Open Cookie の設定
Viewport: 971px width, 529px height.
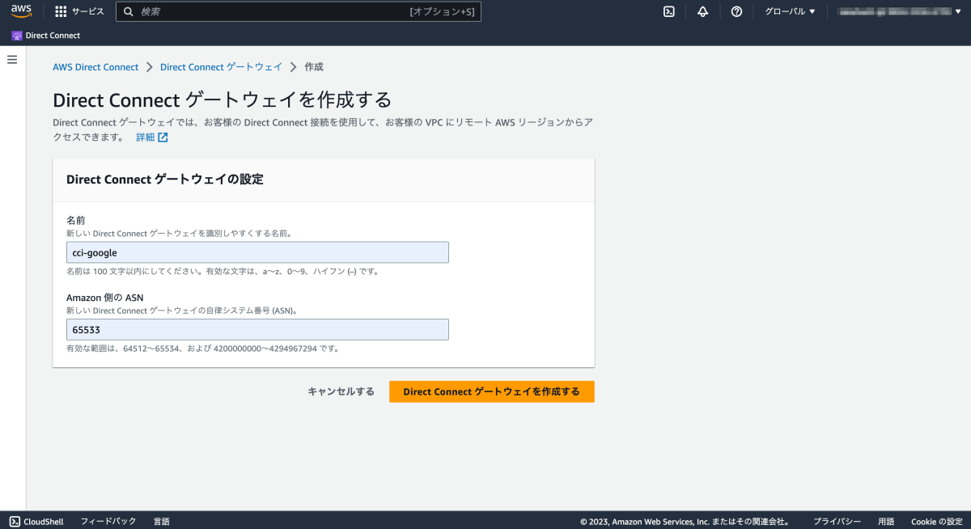(937, 522)
